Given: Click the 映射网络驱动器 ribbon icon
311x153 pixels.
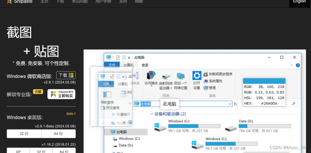Looking at the screenshot, I should click(x=166, y=76).
